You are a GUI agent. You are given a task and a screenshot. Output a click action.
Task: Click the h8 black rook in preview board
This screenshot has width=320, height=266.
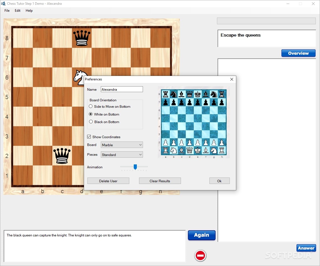coord(222,94)
